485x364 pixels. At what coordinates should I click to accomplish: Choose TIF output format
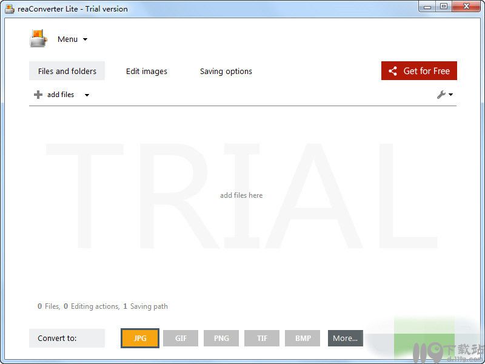click(262, 338)
